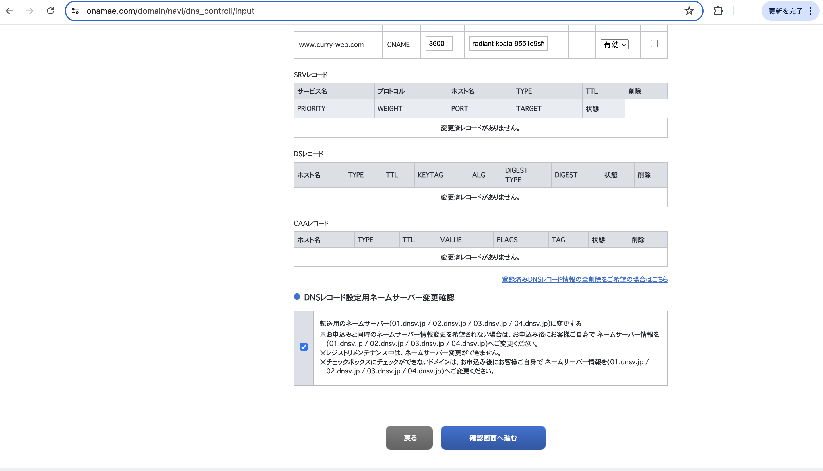Open the Chrome three-dot menu
823x471 pixels.
coord(810,11)
